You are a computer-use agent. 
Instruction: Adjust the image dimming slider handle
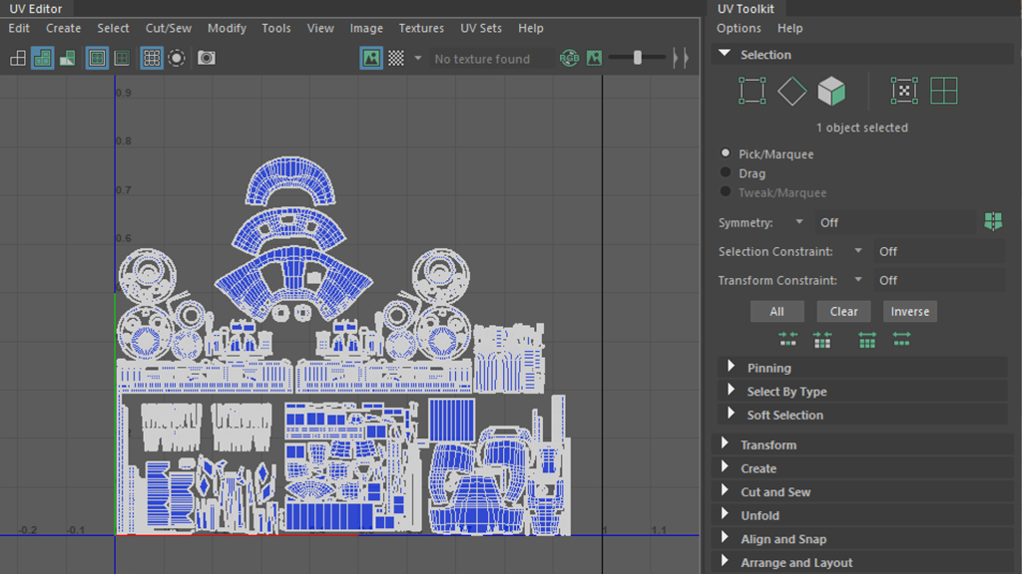tap(638, 59)
